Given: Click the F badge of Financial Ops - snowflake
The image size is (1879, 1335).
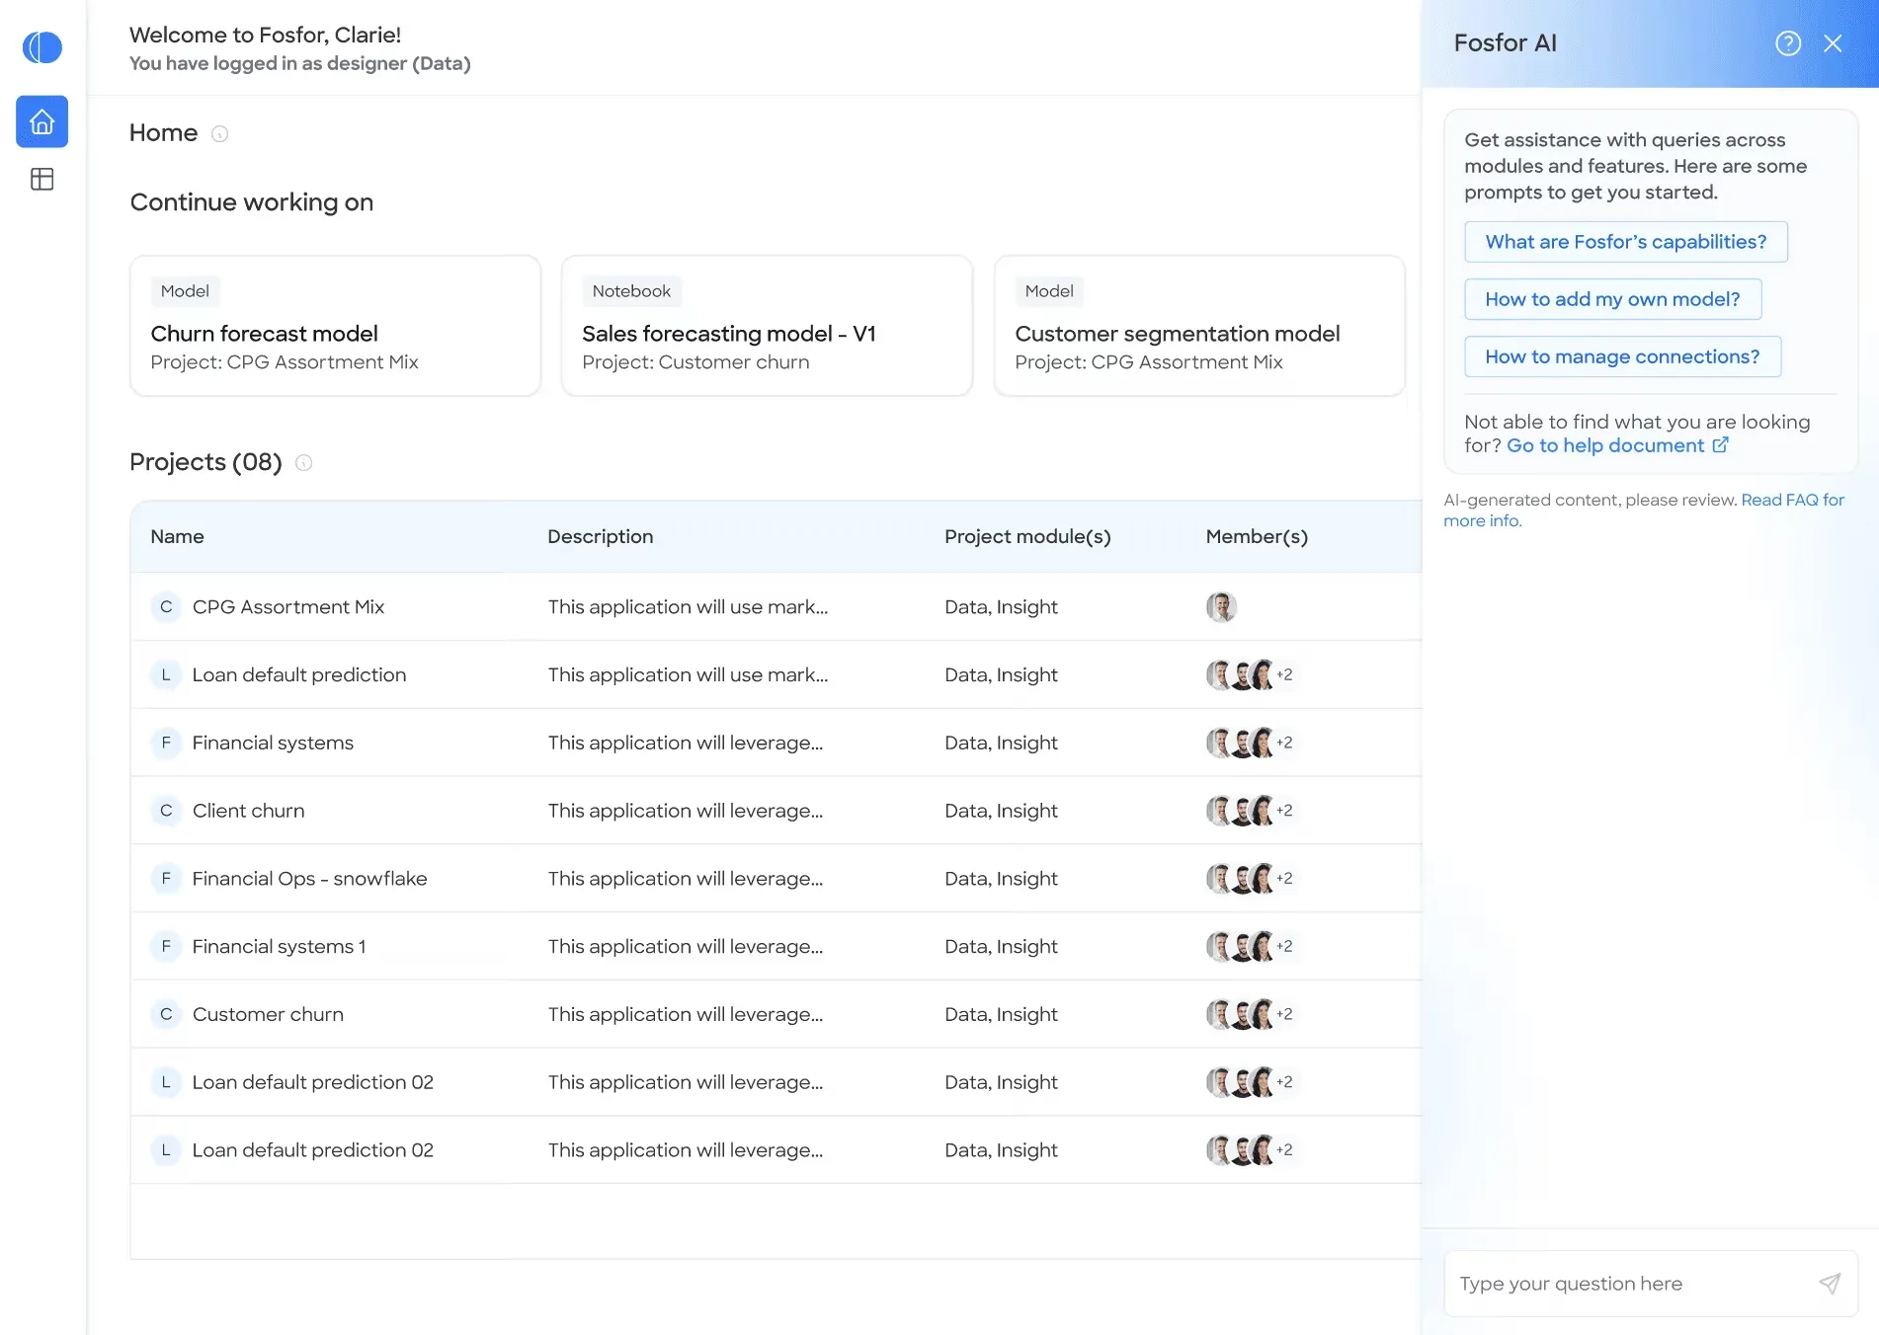Looking at the screenshot, I should (x=166, y=879).
